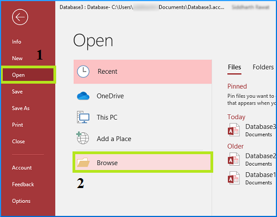Choose Save As from the sidebar
The height and width of the screenshot is (217, 277).
[x=21, y=108]
